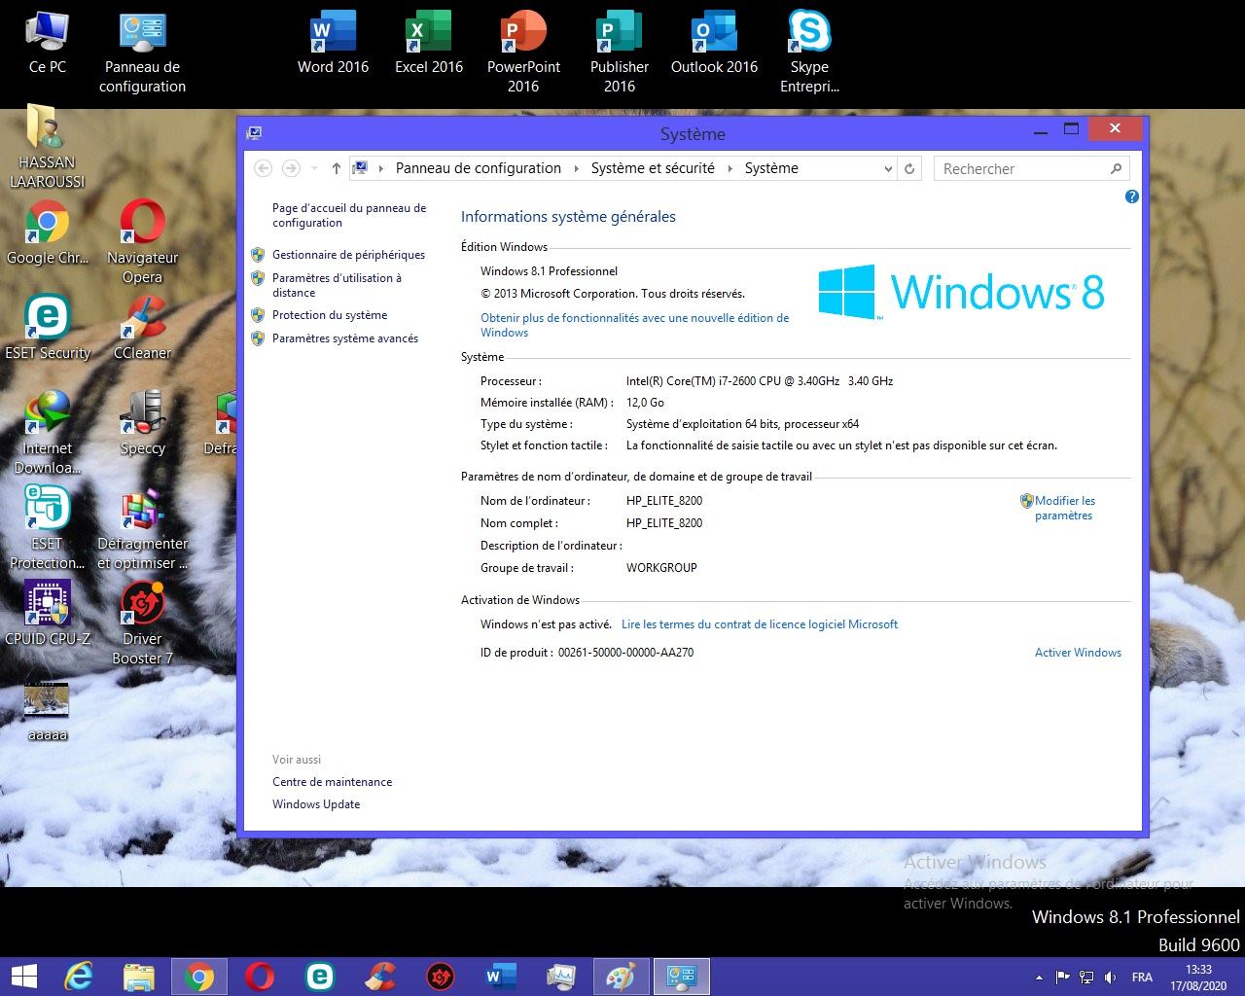This screenshot has height=996, width=1245.
Task: Click Obtenir plus de fonctionnalités link
Action: (x=634, y=325)
